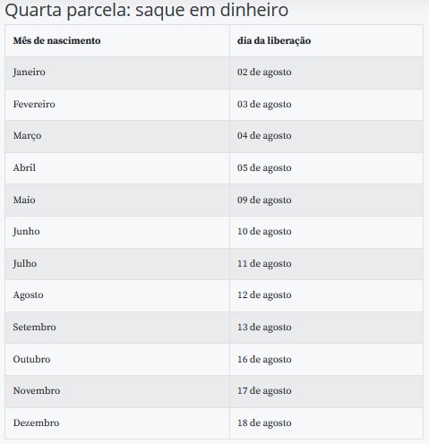
Task: Click the Dezembro month cell
Action: click(117, 423)
